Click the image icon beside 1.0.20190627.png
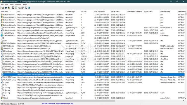Screen dimensions: 187x105 click(x=2, y=77)
